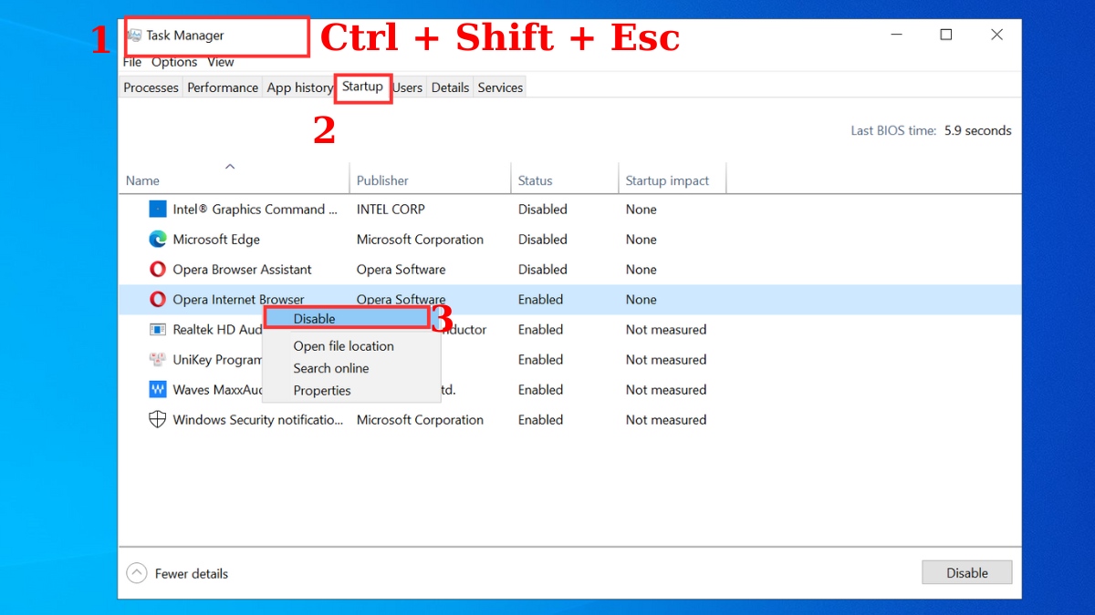Viewport: 1095px width, 615px height.
Task: Click the Last BIOS time value
Action: tap(976, 130)
